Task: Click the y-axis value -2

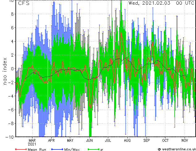Action: click(11, 82)
